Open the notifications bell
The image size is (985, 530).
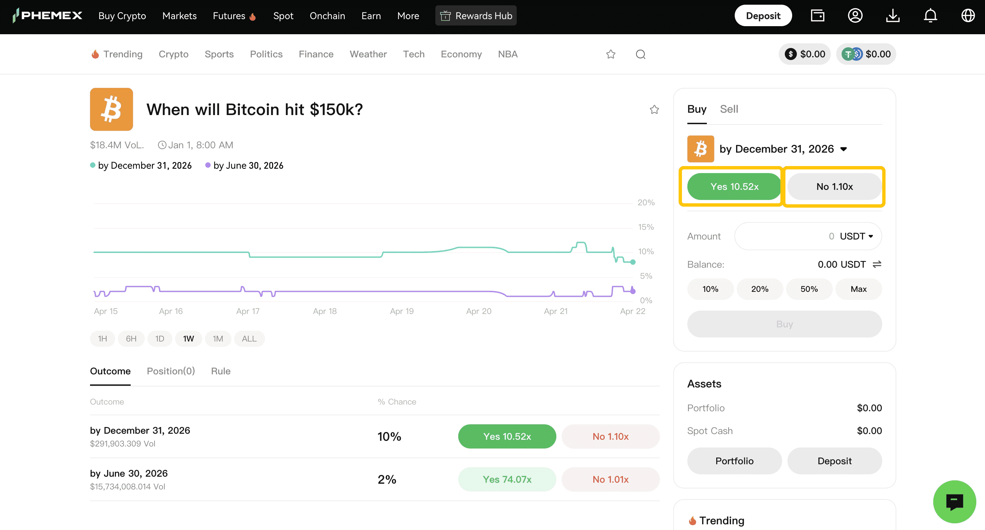click(x=930, y=16)
